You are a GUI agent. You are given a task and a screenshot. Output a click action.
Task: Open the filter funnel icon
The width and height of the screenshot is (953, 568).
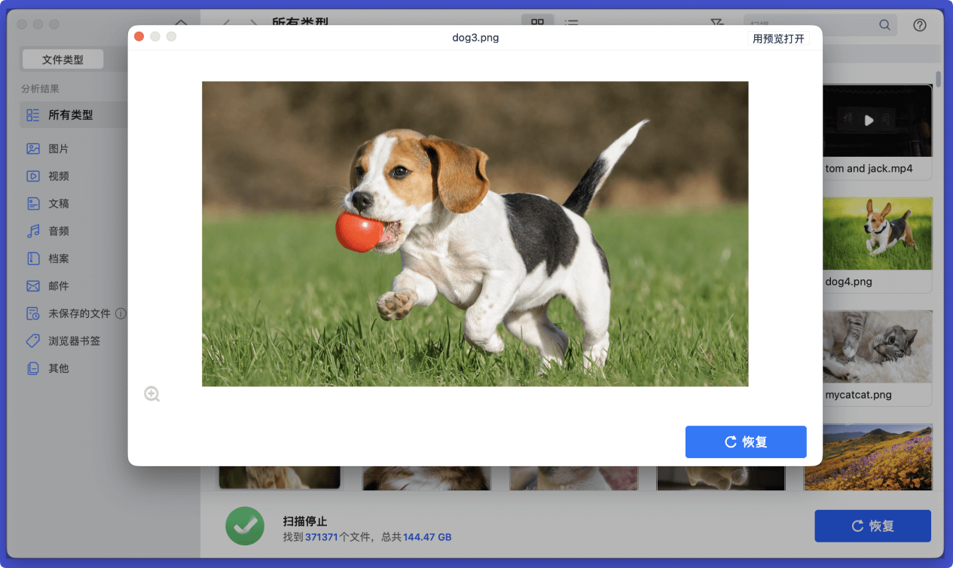click(x=716, y=25)
